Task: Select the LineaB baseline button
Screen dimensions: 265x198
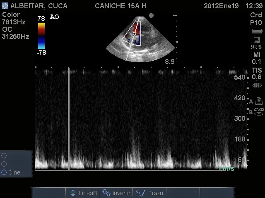Action: (83, 193)
